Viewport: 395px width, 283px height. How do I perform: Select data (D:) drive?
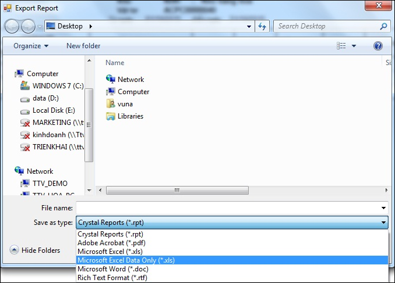45,98
